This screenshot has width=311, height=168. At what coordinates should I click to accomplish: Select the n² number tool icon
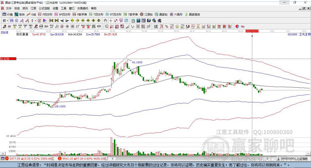click(x=52, y=27)
